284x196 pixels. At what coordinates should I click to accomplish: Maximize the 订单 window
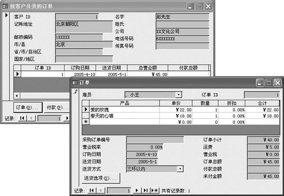pyautogui.click(x=269, y=83)
